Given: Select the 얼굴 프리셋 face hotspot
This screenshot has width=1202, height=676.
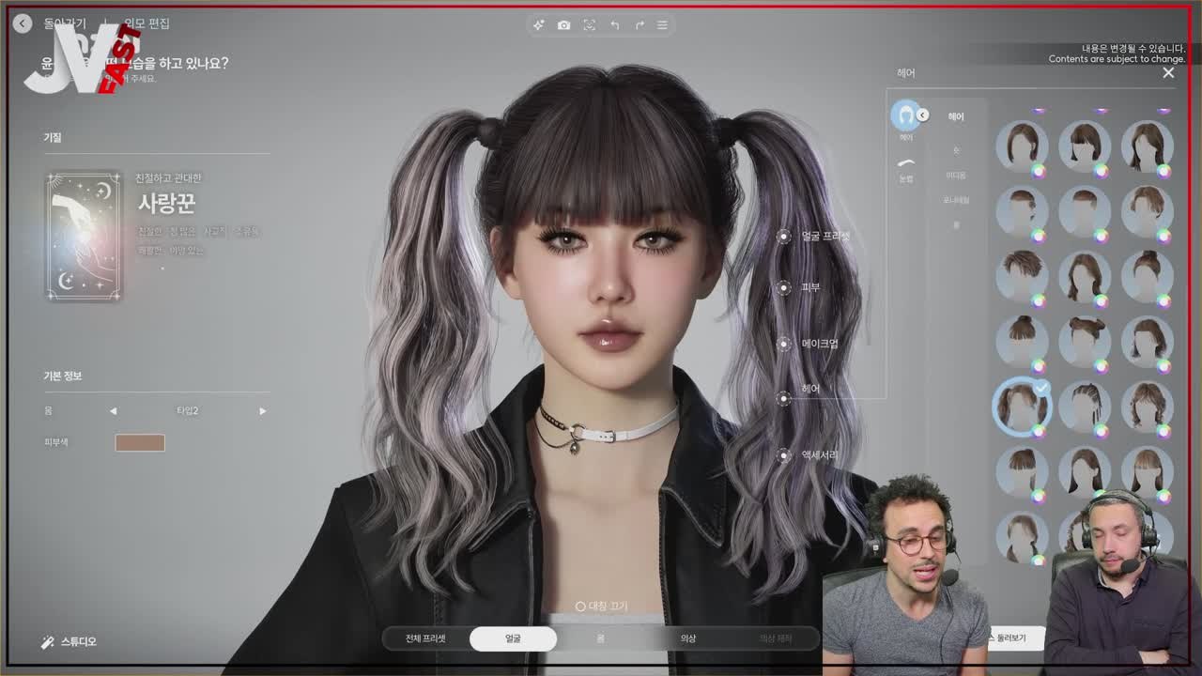Looking at the screenshot, I should pyautogui.click(x=784, y=237).
